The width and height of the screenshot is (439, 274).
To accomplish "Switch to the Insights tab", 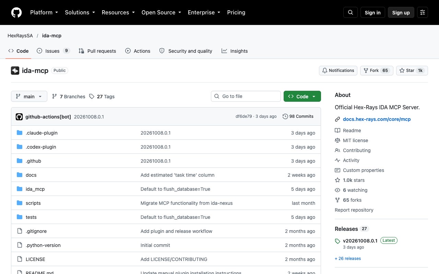I will (235, 51).
